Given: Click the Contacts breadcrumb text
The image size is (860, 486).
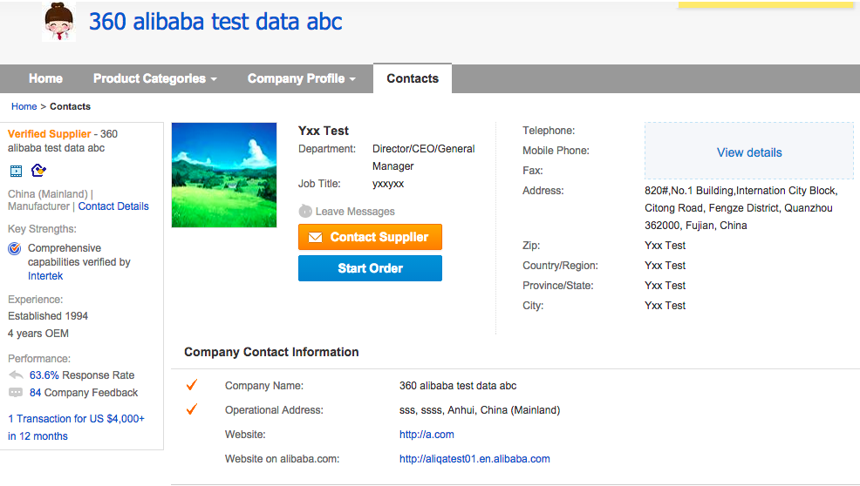Looking at the screenshot, I should click(x=70, y=106).
